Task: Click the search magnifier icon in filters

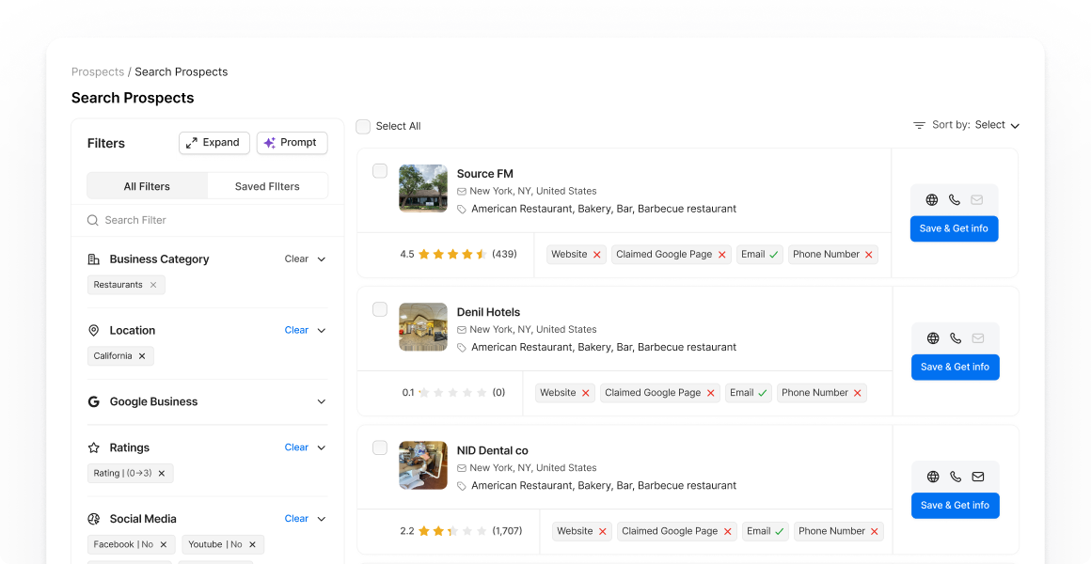Action: pyautogui.click(x=92, y=221)
